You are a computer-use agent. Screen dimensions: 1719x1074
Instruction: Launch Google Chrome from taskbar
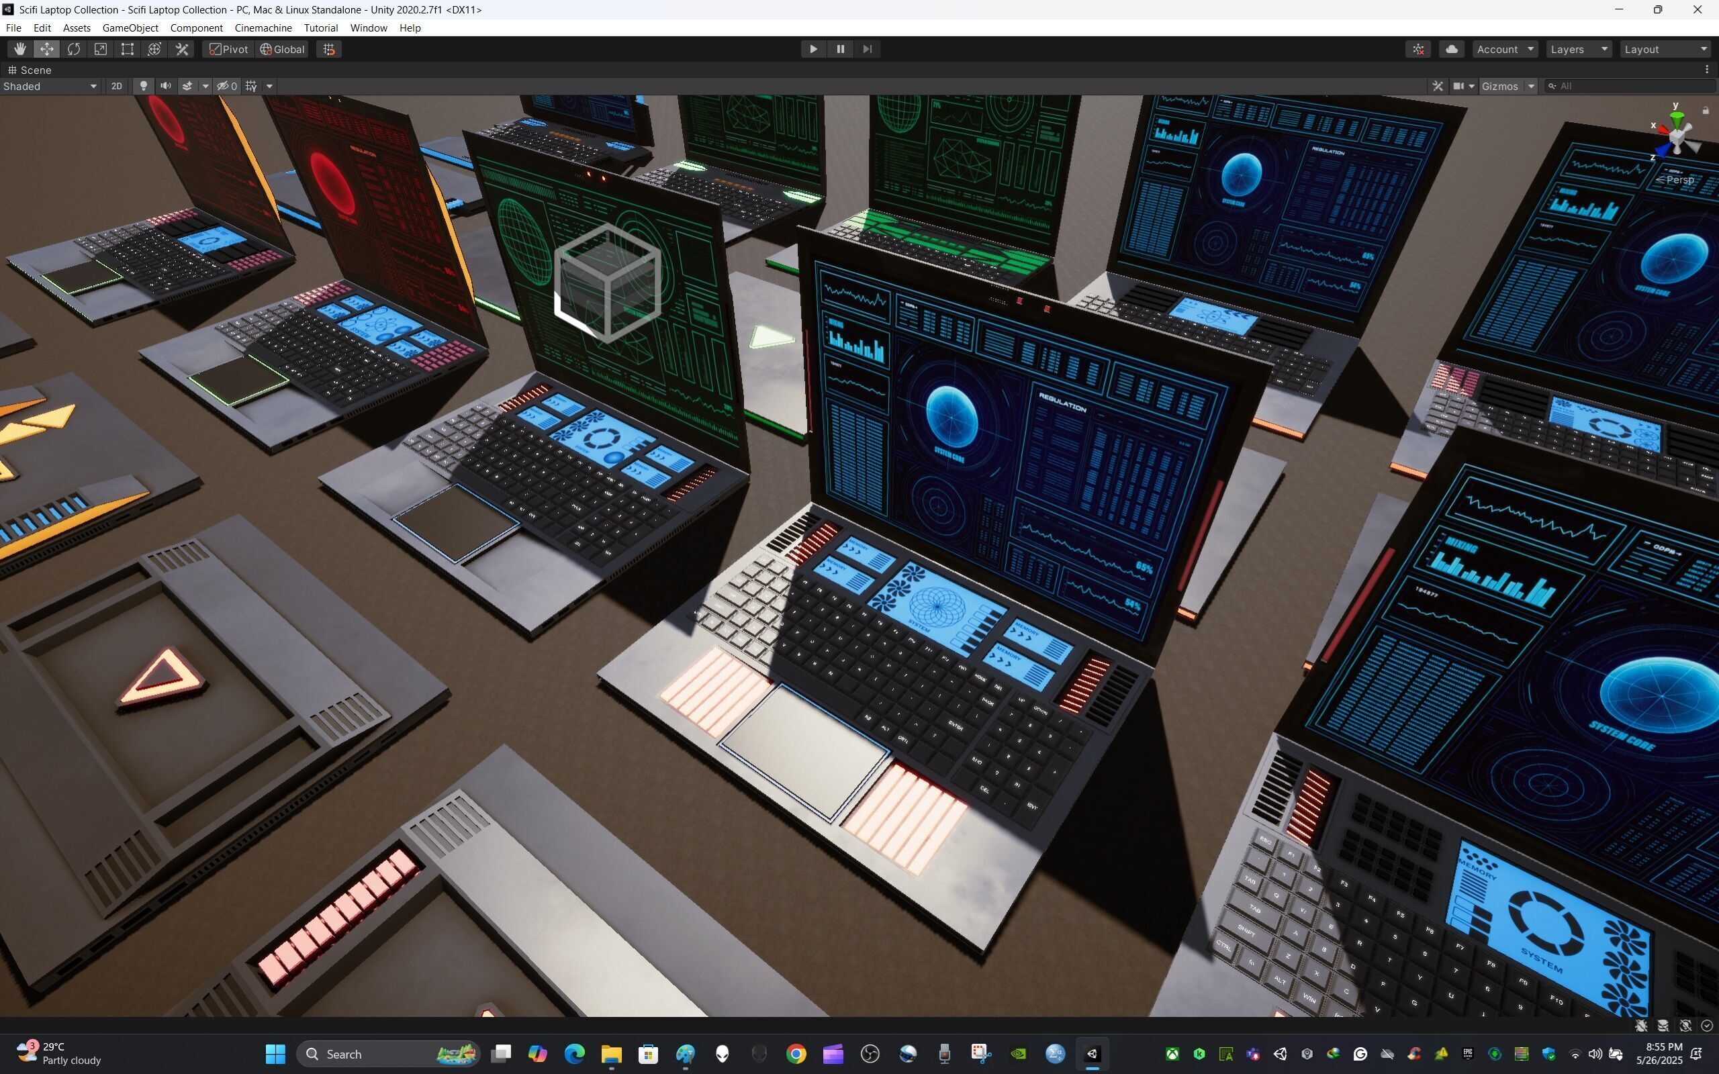[796, 1054]
